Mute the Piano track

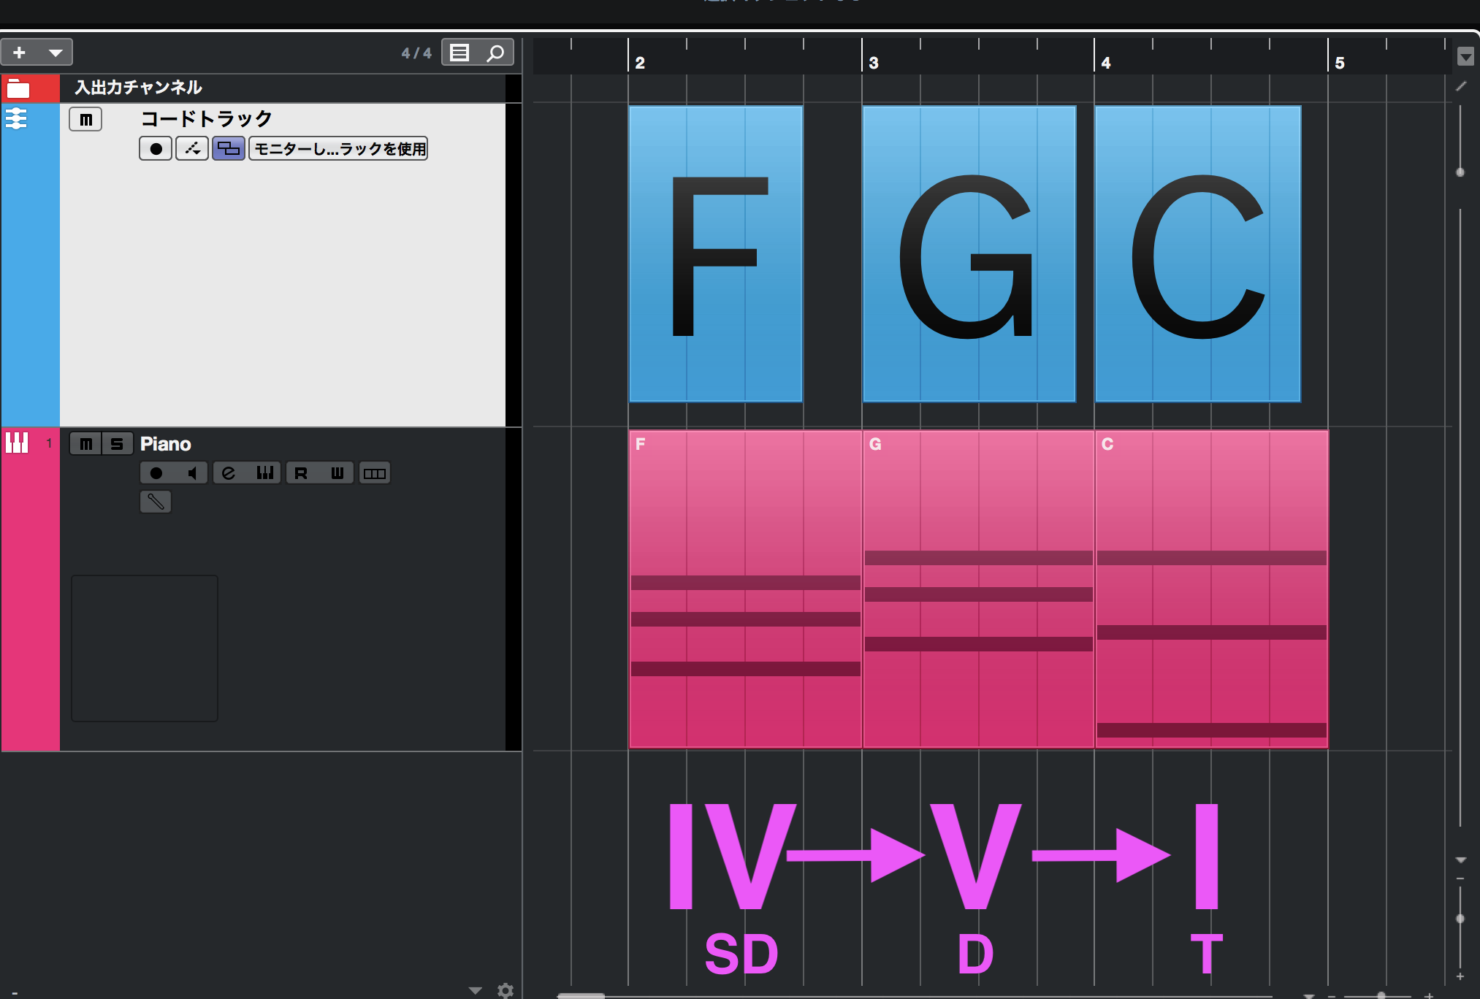pyautogui.click(x=85, y=444)
